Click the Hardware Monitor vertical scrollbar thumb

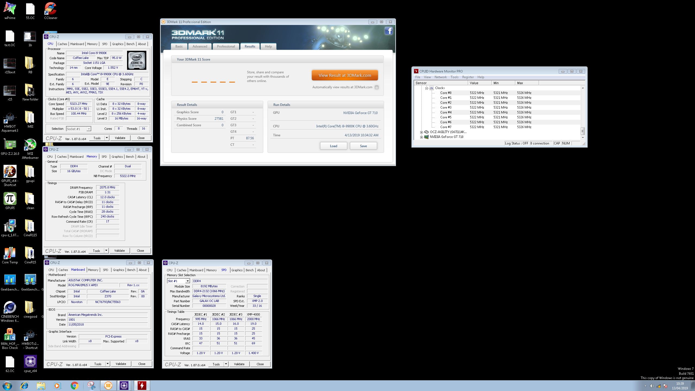tap(583, 131)
